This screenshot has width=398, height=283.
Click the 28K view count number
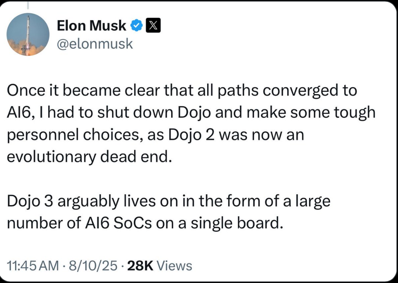(140, 266)
